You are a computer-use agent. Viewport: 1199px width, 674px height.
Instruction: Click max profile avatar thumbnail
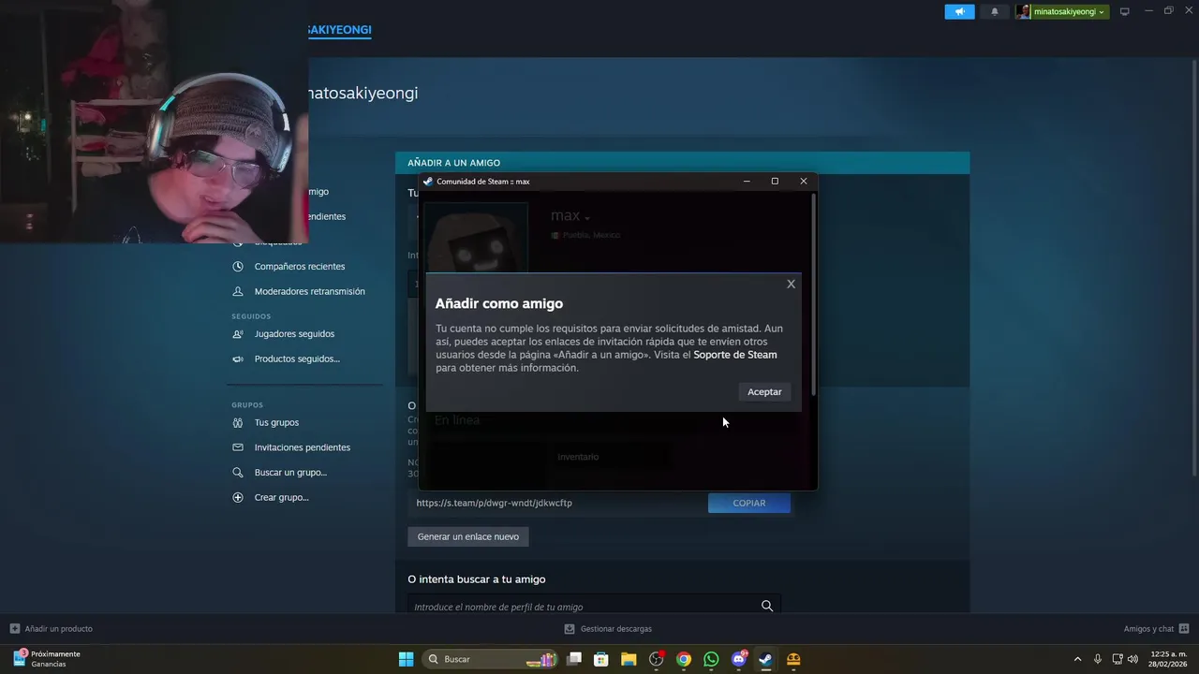[x=476, y=239]
